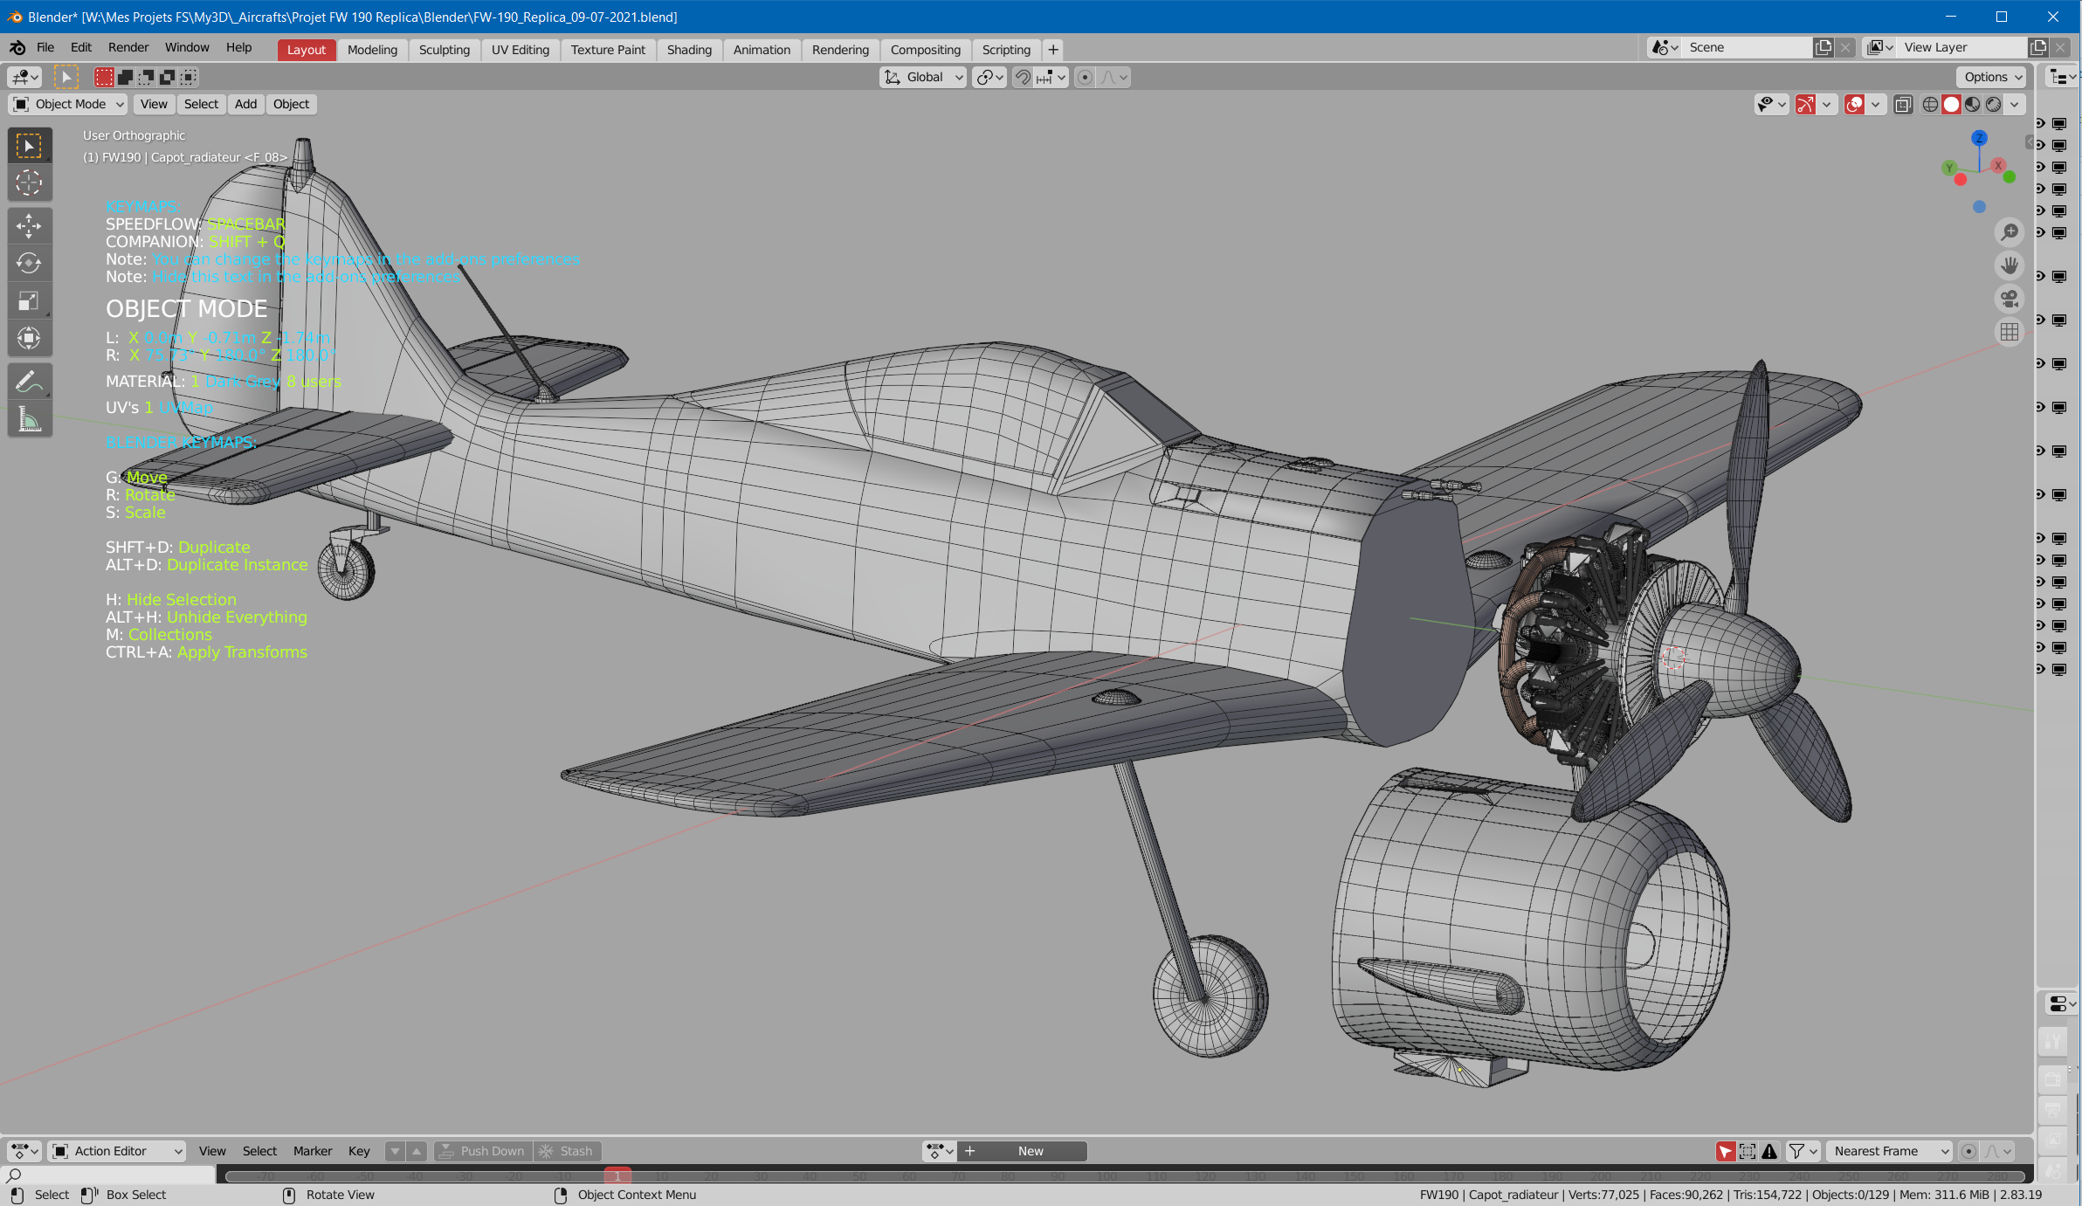The height and width of the screenshot is (1206, 2082).
Task: Activate the Transform tool
Action: coord(30,338)
